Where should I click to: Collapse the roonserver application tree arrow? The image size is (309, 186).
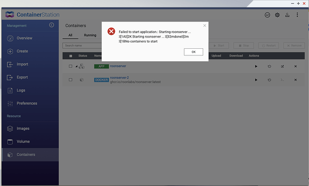coord(76,66)
